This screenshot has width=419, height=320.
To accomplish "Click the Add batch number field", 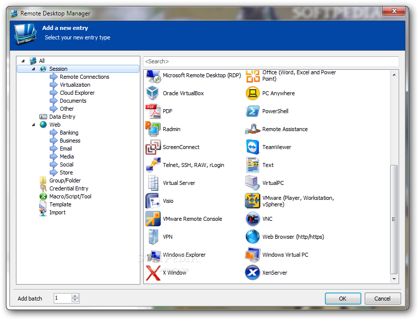I will [63, 298].
